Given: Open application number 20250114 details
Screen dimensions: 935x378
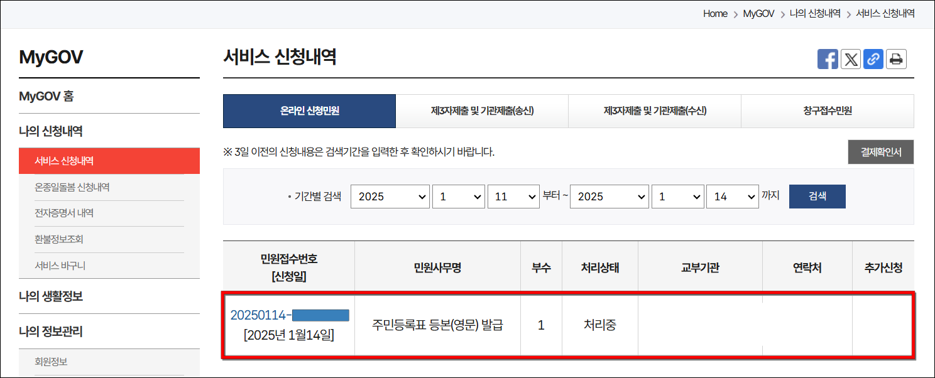Looking at the screenshot, I should (288, 316).
